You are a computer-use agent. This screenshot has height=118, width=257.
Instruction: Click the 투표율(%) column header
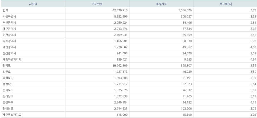pyautogui.click(x=226, y=4)
